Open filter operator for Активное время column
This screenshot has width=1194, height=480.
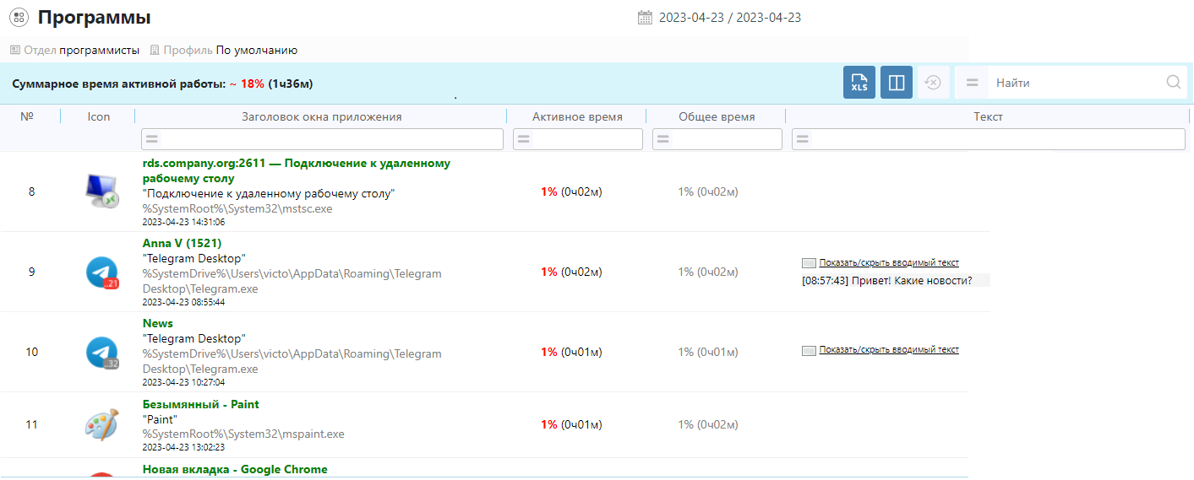tap(523, 139)
